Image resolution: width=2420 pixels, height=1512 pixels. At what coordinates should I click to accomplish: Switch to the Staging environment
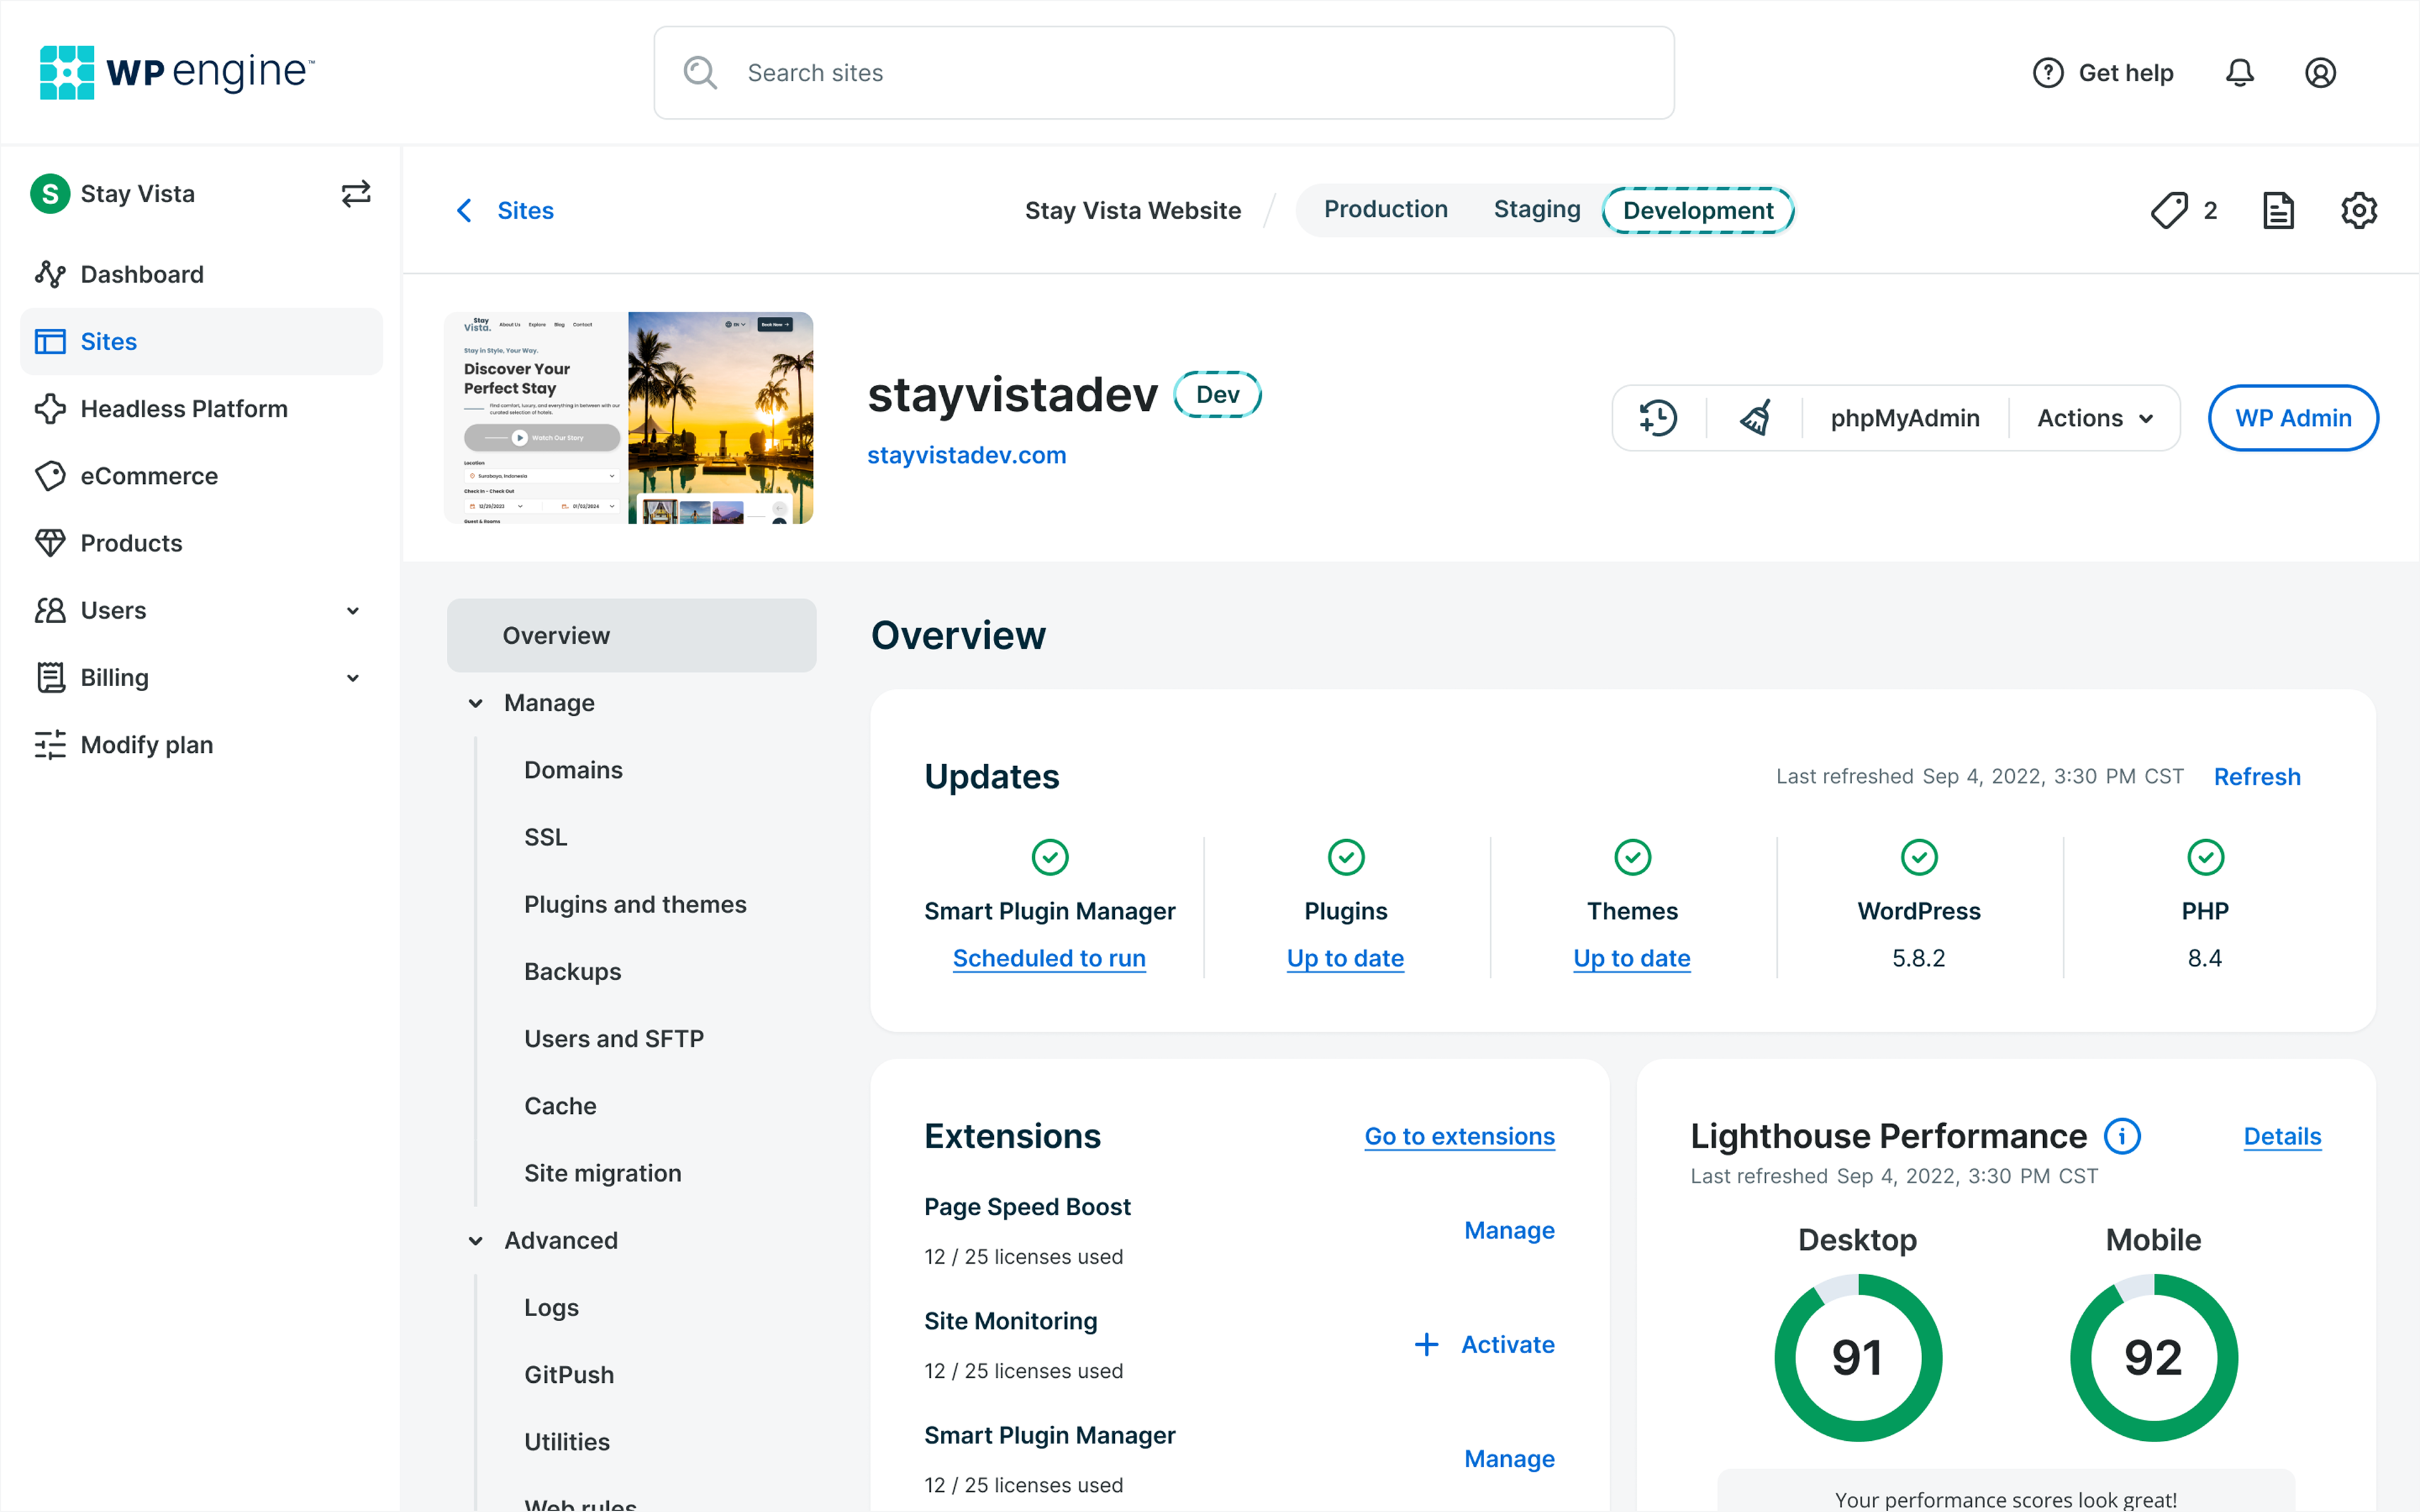pos(1536,210)
